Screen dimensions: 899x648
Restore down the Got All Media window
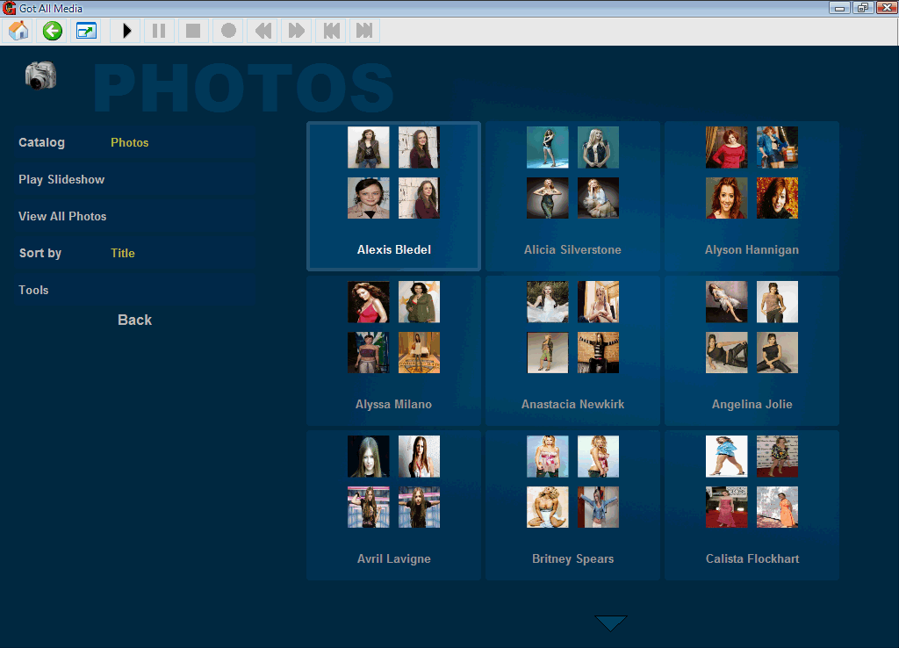[x=862, y=8]
